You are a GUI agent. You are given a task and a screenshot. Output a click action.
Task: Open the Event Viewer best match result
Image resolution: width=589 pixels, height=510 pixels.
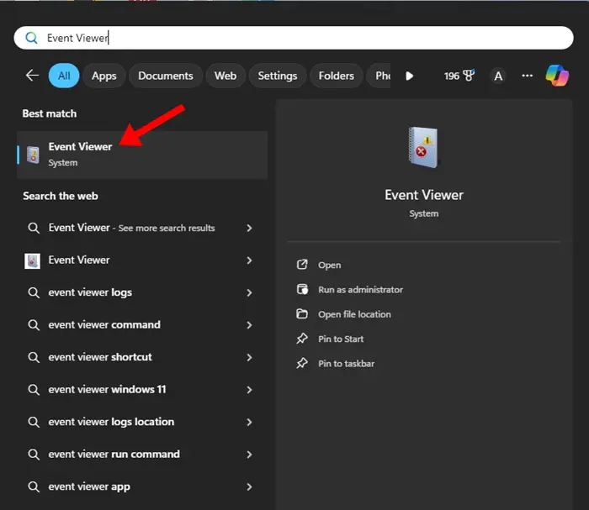[142, 155]
